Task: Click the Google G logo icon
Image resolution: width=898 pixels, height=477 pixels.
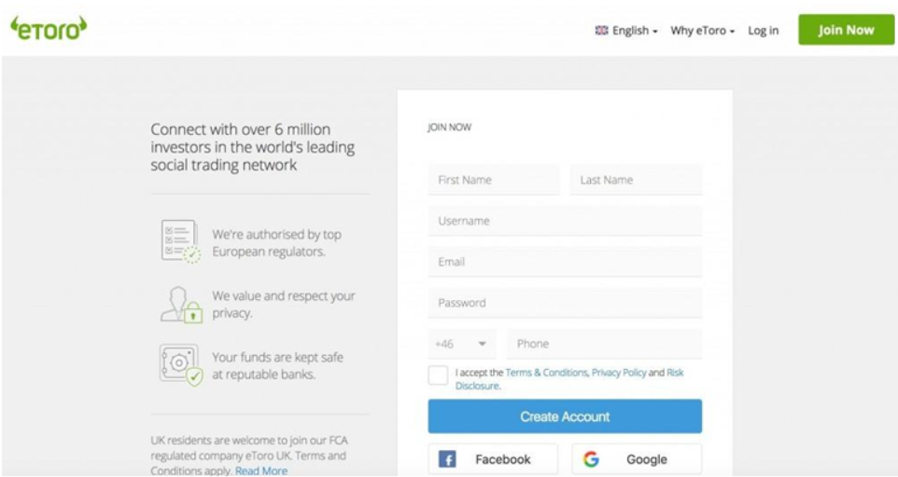Action: (591, 459)
